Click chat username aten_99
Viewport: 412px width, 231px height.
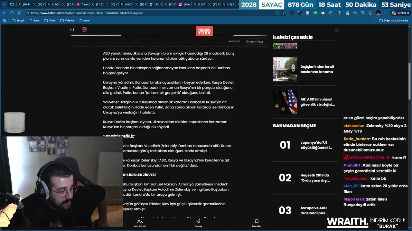coord(351,186)
